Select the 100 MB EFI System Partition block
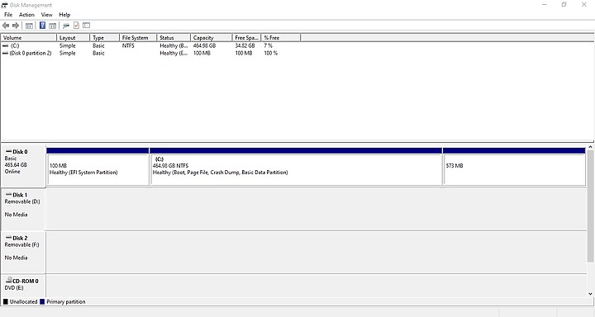 coord(98,167)
